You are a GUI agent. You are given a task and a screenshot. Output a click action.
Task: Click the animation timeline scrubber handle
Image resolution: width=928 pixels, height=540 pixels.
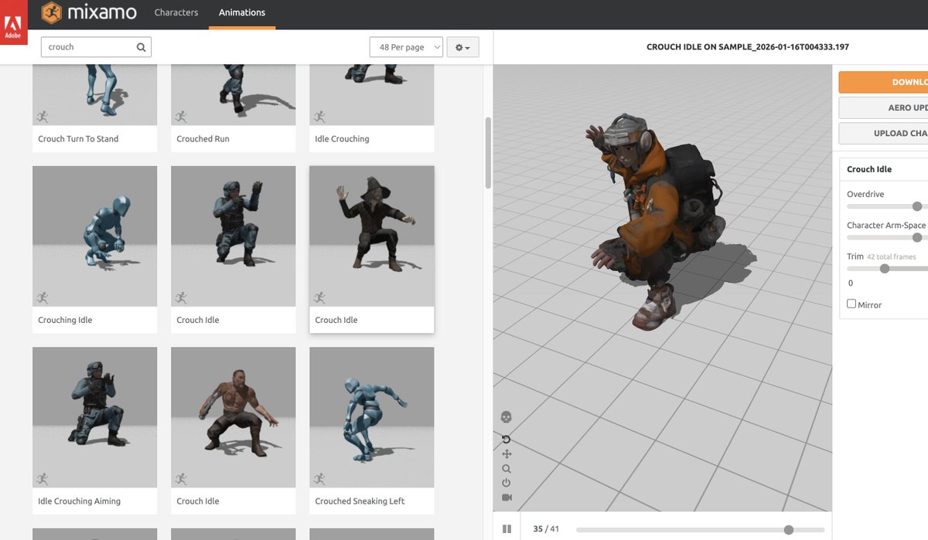tap(789, 529)
